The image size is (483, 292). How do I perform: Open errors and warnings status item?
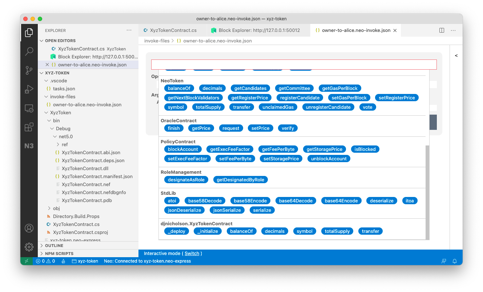tap(45, 261)
